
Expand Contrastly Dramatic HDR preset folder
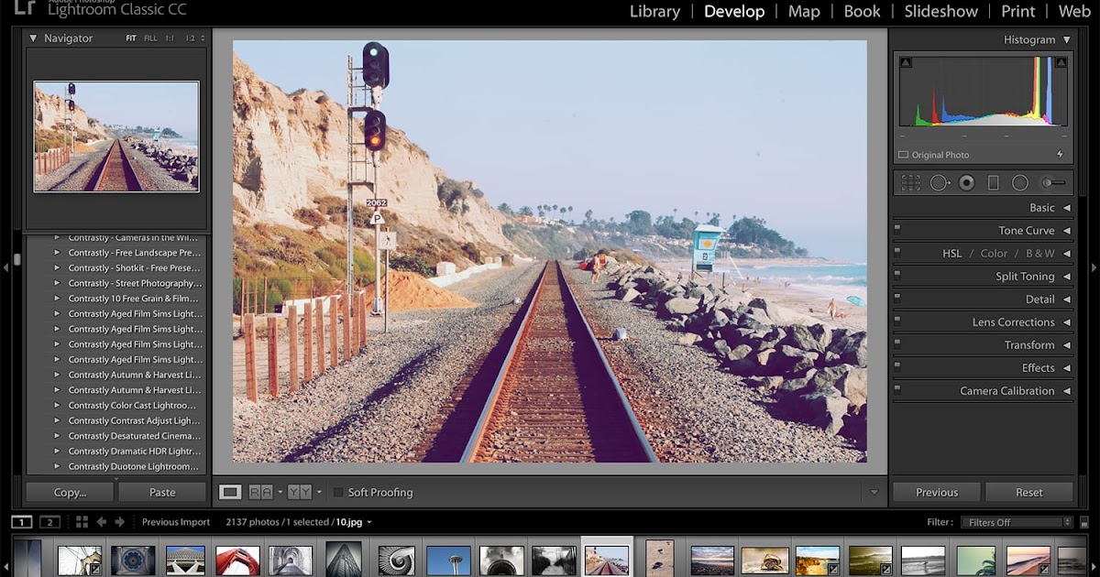(56, 451)
